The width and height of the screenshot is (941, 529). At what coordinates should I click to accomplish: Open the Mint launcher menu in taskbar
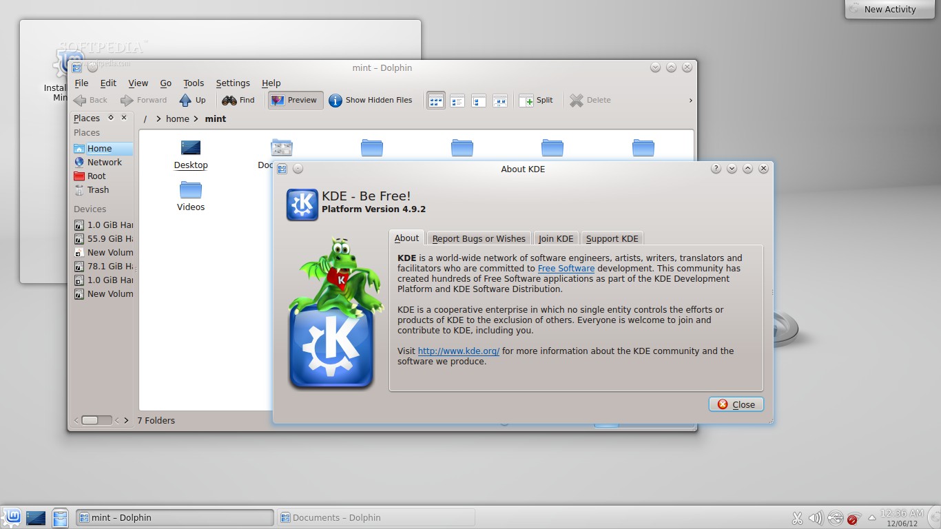(12, 517)
